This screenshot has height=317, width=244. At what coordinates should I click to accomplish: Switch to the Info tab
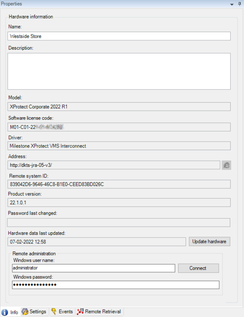coord(10,312)
